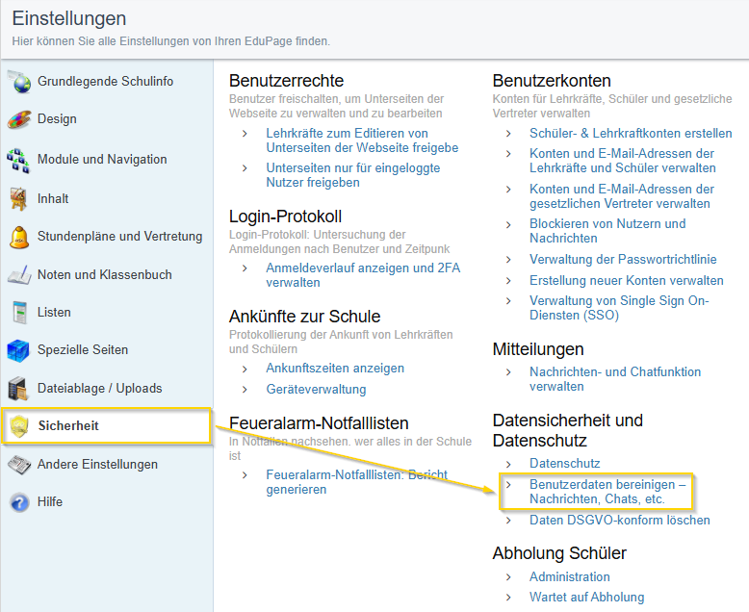Click the bell icon for Stundenpläne
The width and height of the screenshot is (749, 612).
click(x=19, y=237)
